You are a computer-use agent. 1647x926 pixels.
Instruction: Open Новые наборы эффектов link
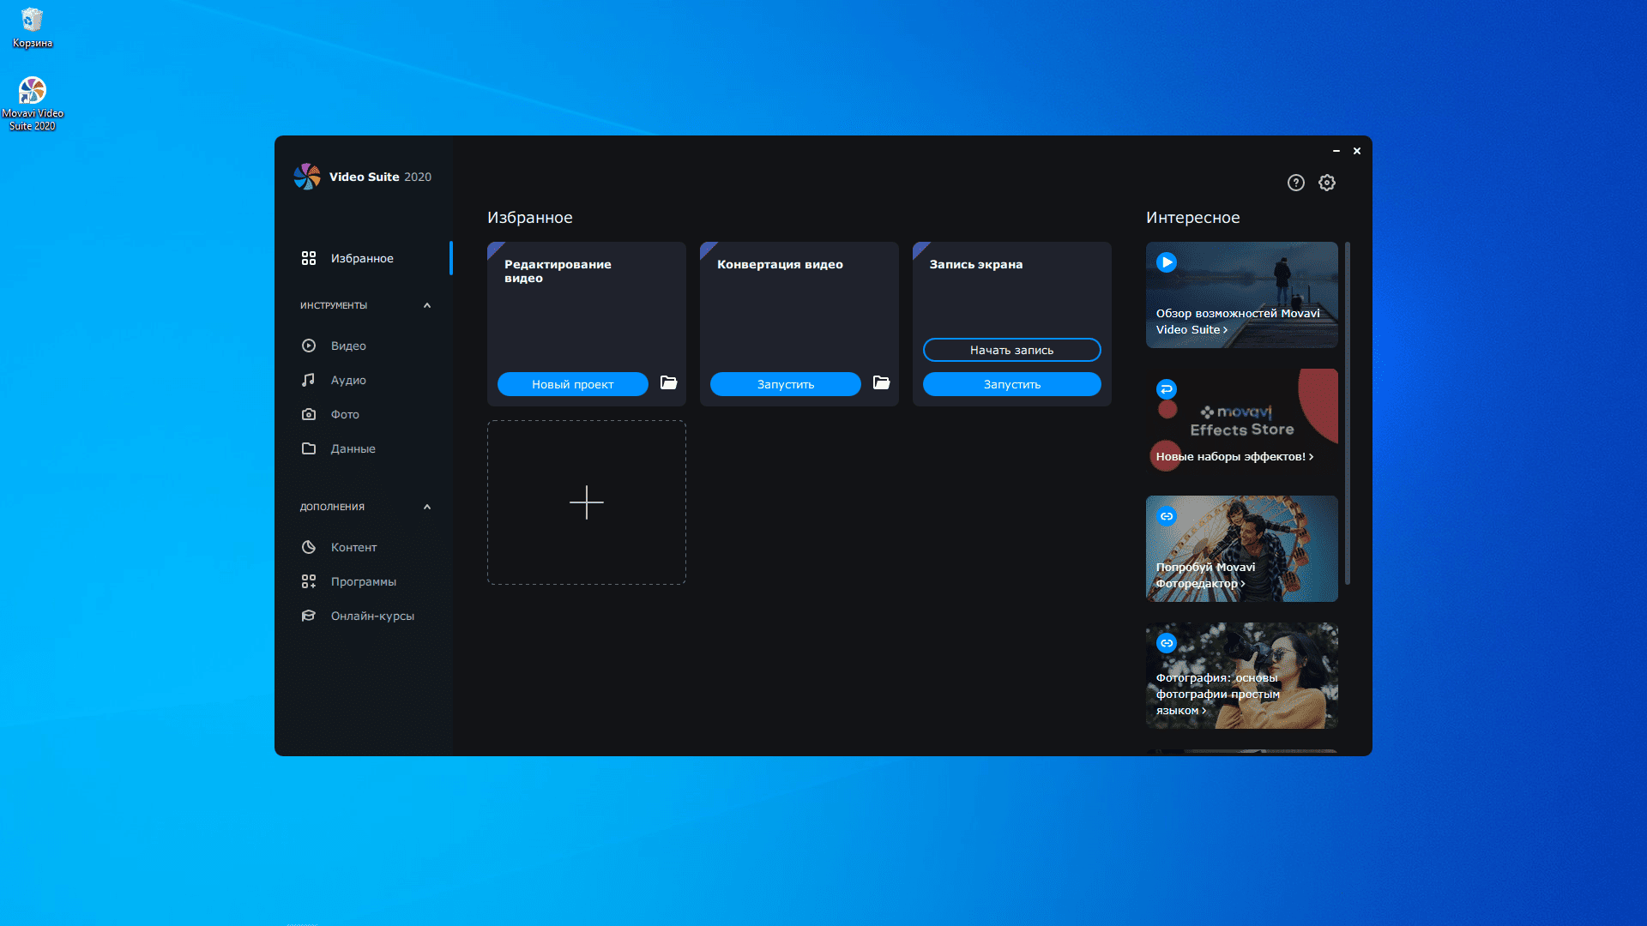point(1234,456)
